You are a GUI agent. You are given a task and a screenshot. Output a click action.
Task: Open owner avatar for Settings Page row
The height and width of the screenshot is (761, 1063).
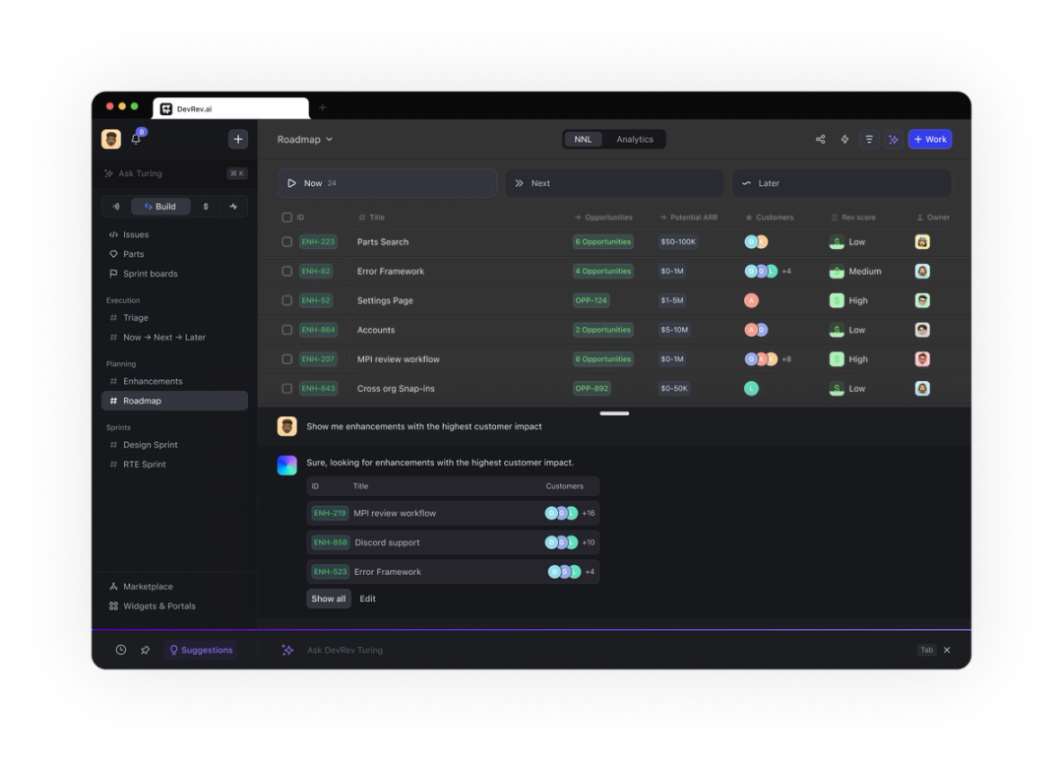tap(922, 300)
